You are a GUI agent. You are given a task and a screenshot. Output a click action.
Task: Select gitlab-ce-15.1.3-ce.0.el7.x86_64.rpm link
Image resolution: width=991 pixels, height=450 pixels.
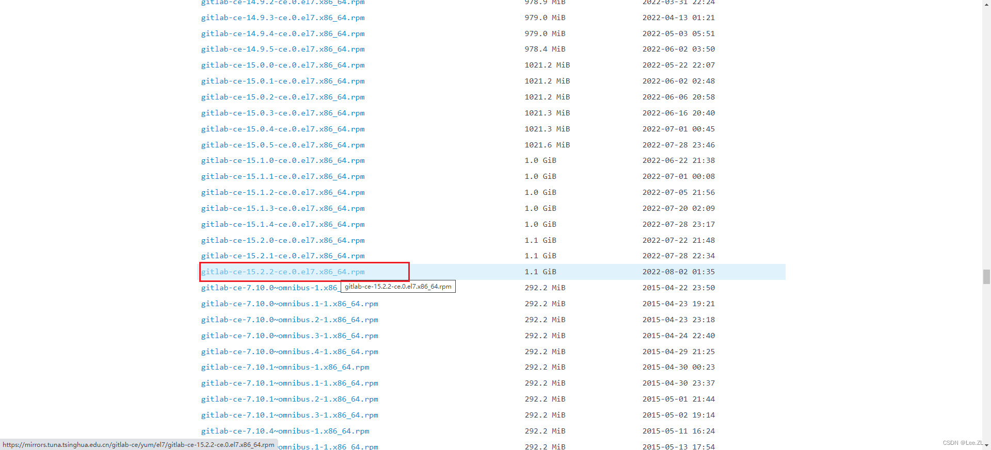click(283, 208)
